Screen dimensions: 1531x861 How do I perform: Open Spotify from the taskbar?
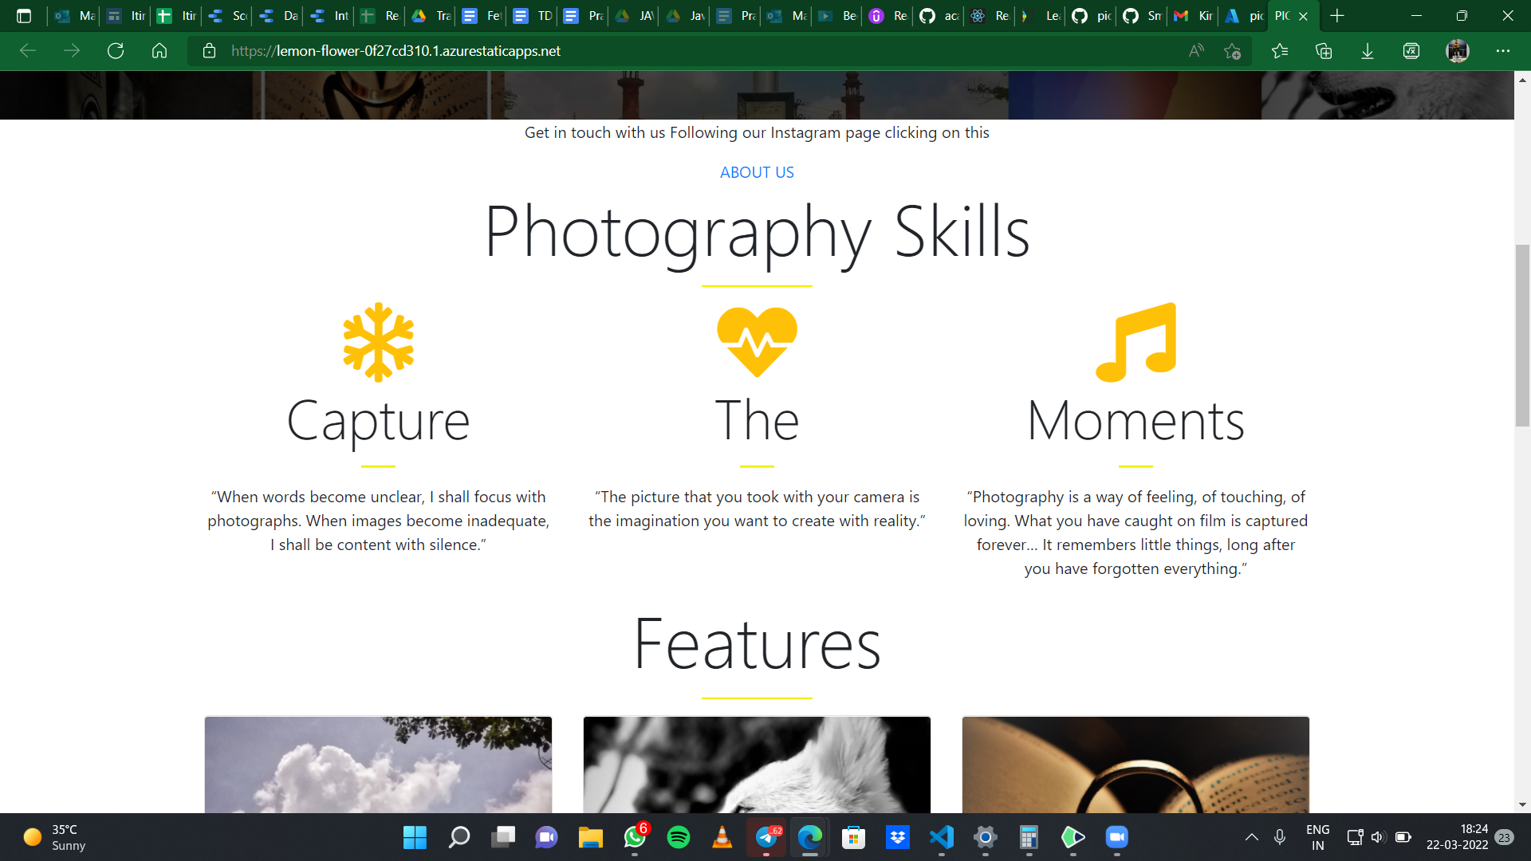[x=679, y=837]
